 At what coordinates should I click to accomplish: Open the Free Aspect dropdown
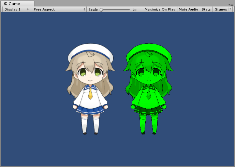[x=59, y=10]
